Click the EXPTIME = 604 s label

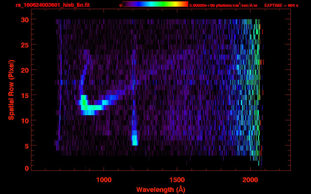coord(281,5)
